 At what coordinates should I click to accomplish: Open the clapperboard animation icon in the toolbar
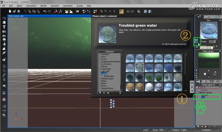(x=139, y=11)
